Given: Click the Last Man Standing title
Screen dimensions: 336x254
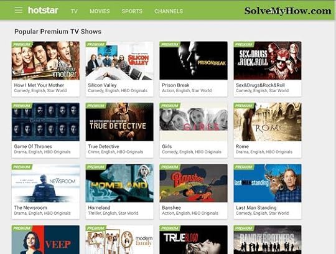Looking at the screenshot, I should pyautogui.click(x=256, y=208).
